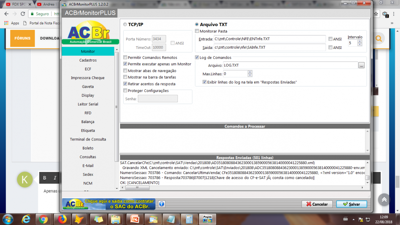This screenshot has width=400, height=225.
Task: Open Terminal de Consulta settings
Action: (x=88, y=139)
